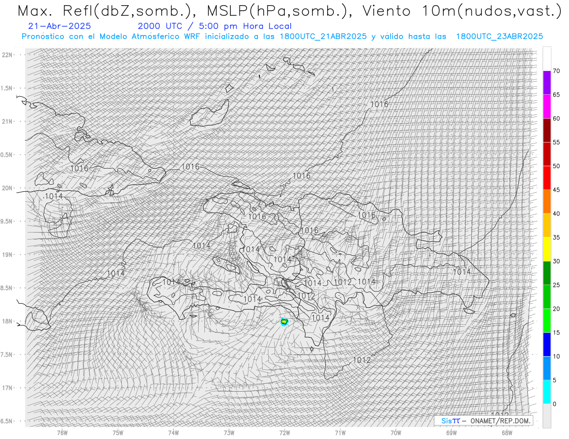Click the purple 65–70 dBZ color swatch

(x=547, y=83)
